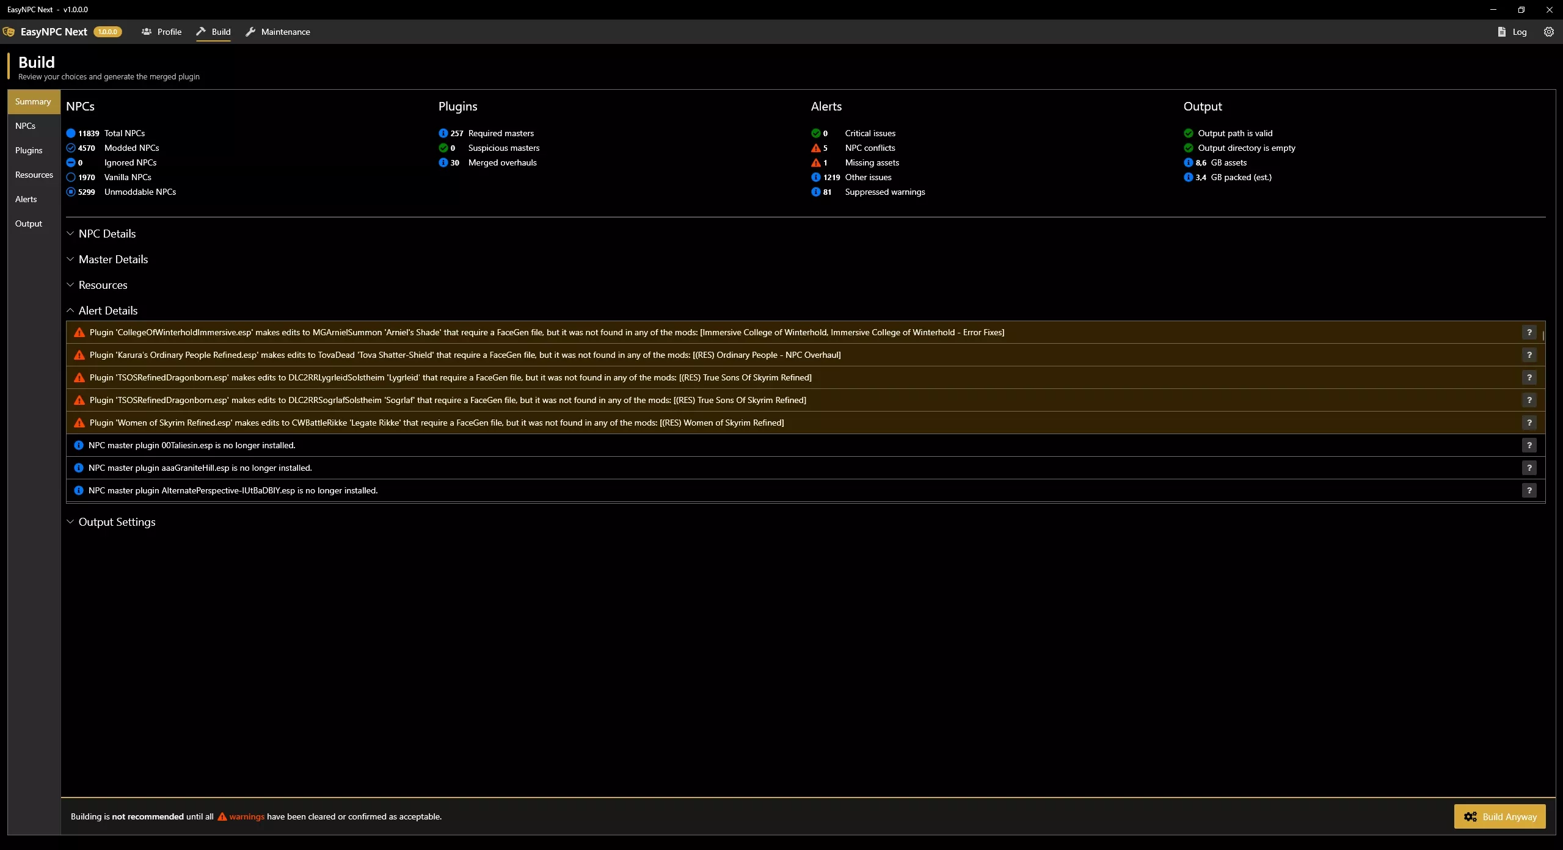The width and height of the screenshot is (1563, 850).
Task: Restore down the EasyNPC Next window
Action: pyautogui.click(x=1521, y=10)
